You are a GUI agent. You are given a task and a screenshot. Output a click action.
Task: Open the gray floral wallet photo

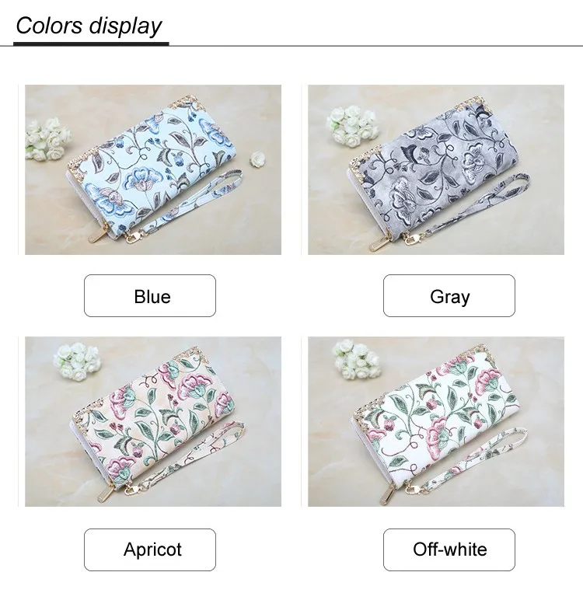435,169
